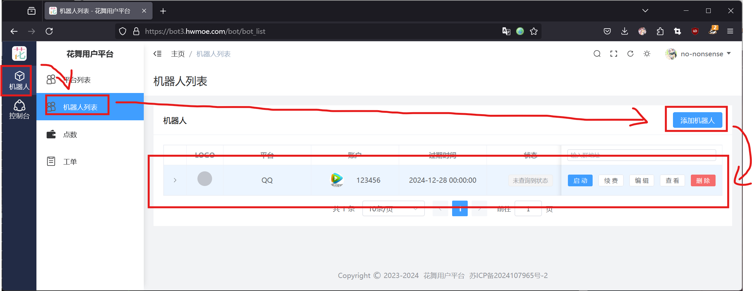Viewport: 752px width, 291px height.
Task: Click the 主页 breadcrumb link
Action: (178, 54)
